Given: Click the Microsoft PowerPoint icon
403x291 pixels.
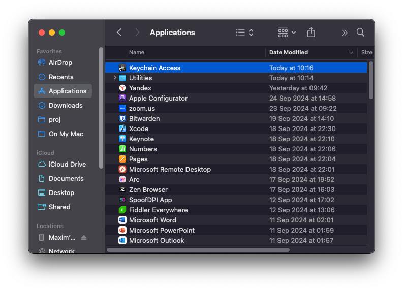Looking at the screenshot, I should [x=122, y=230].
